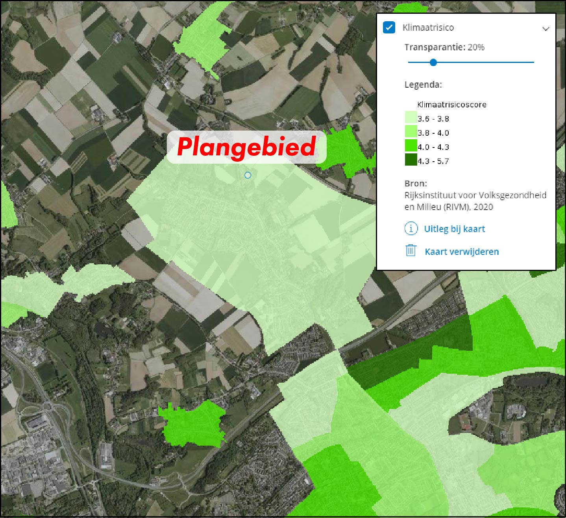This screenshot has width=566, height=518.
Task: Click the Klimaatrisico layer title
Action: [x=428, y=28]
